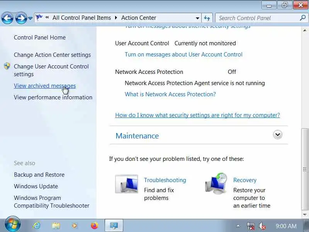The image size is (309, 232).
Task: Expand the Maintenance section chevron
Action: [x=277, y=135]
